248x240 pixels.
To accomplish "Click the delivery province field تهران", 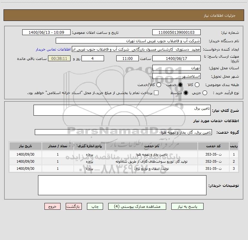I will [176, 68].
